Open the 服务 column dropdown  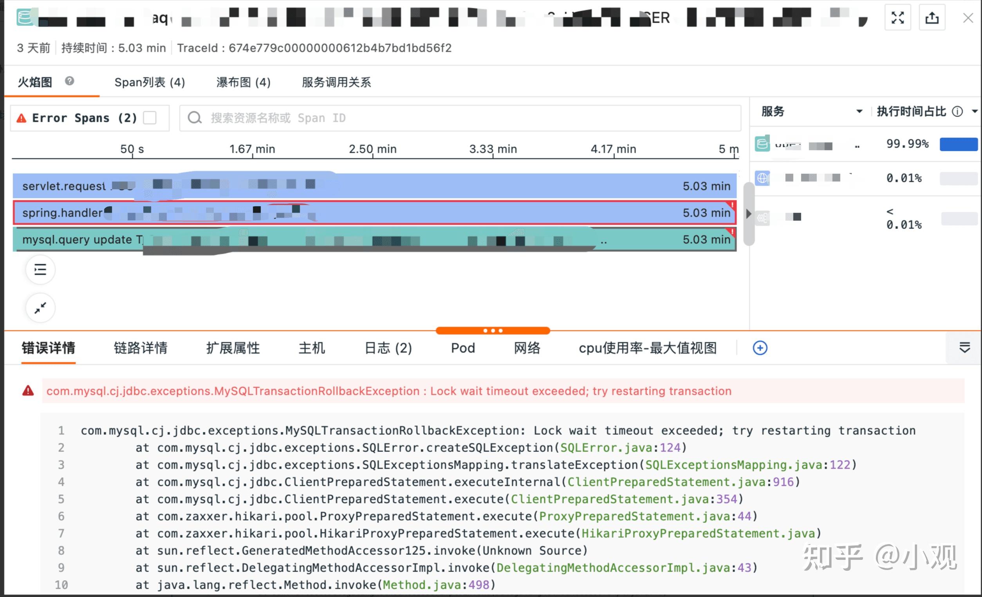coord(860,111)
